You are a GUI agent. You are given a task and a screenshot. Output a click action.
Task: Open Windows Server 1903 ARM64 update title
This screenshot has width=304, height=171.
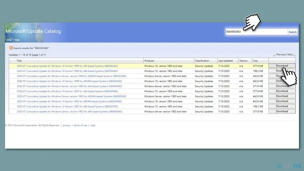(72, 96)
